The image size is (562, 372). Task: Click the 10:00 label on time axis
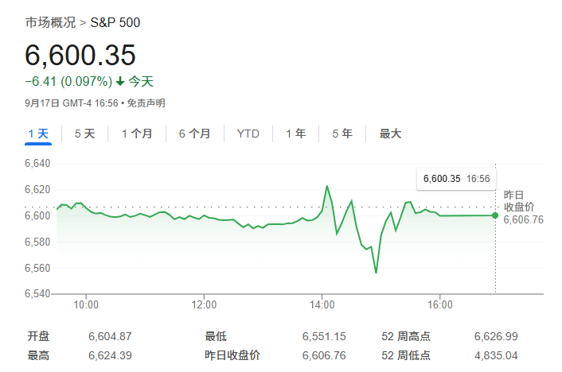coord(86,304)
